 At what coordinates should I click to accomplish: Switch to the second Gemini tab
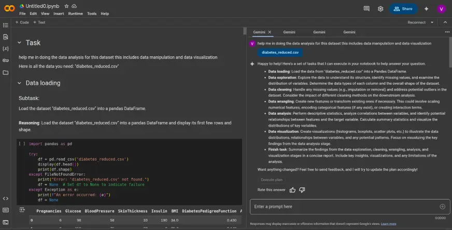(289, 32)
